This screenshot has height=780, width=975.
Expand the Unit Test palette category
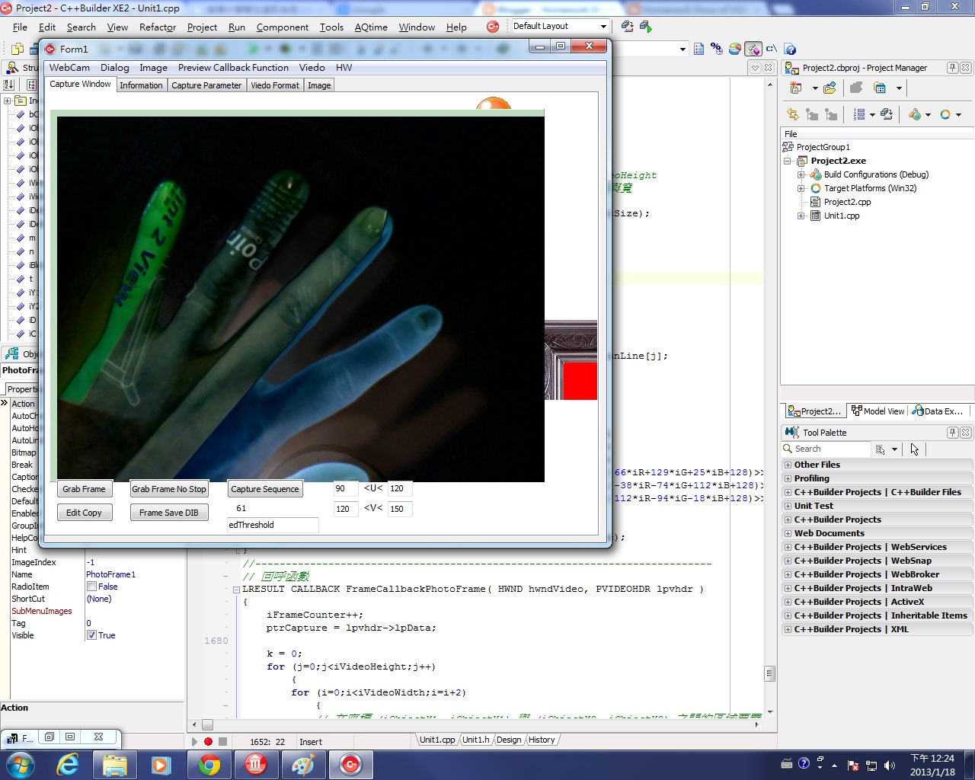pos(788,506)
